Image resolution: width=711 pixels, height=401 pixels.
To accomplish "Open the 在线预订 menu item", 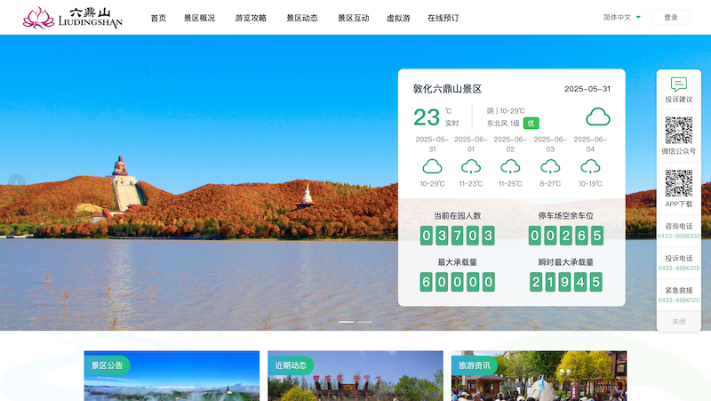I will coord(443,18).
